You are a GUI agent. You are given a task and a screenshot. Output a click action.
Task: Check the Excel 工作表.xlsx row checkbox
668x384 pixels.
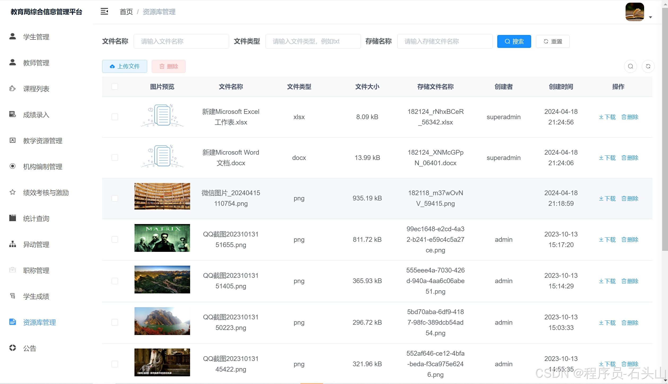[x=115, y=117]
